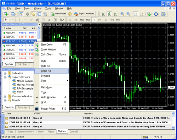
Task: Open the Indicators dropdown in toolbar
Action: [x=149, y=14]
